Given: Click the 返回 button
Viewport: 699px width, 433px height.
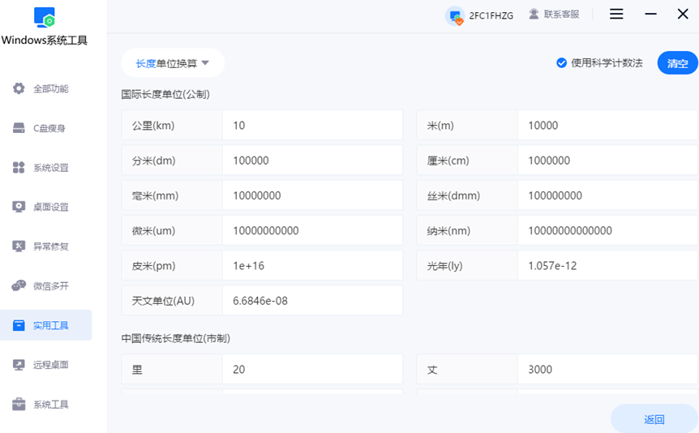Looking at the screenshot, I should pos(654,418).
